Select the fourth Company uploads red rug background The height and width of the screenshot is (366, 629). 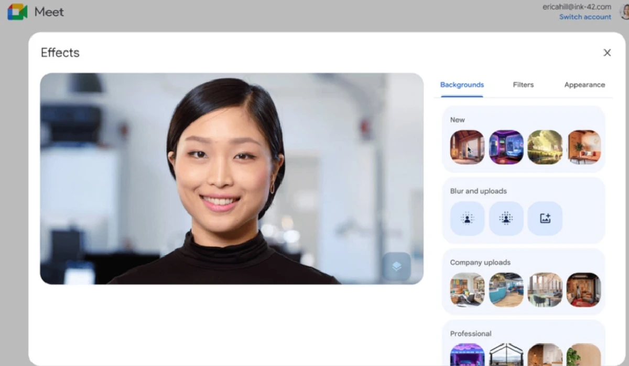[583, 290]
